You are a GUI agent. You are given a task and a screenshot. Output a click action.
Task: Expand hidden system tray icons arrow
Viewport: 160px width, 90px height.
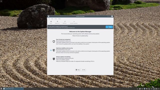tap(151, 89)
